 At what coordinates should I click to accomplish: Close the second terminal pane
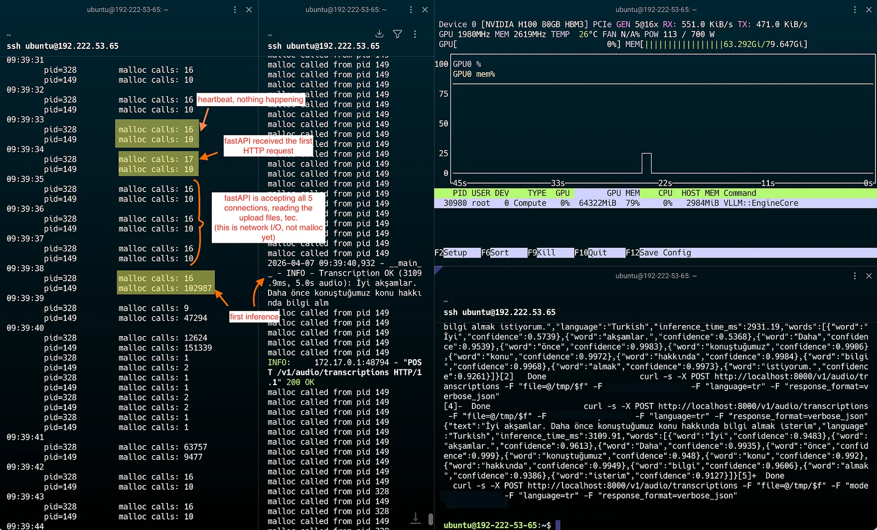(x=425, y=9)
